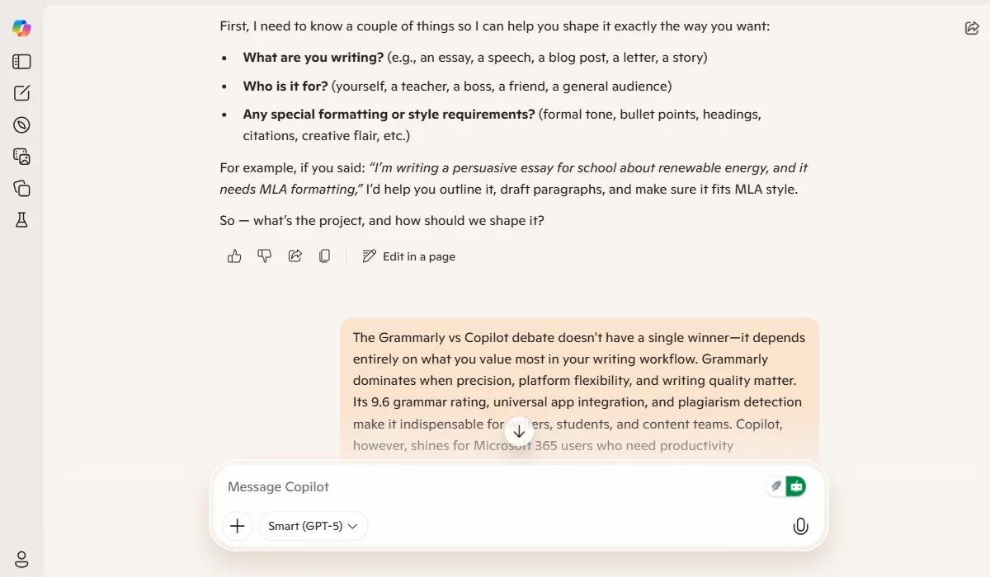Viewport: 990px width, 577px height.
Task: Start voice input with the microphone icon
Action: [x=800, y=525]
